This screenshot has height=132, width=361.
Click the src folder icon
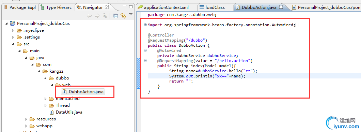pyautogui.click(x=19, y=44)
